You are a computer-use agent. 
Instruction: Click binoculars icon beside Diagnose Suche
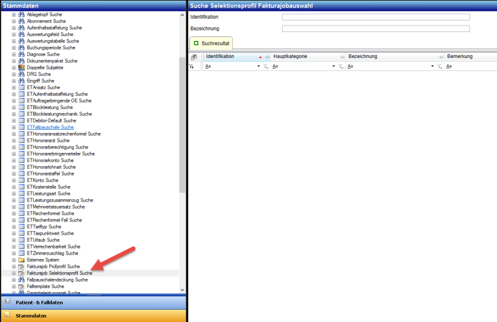click(21, 54)
